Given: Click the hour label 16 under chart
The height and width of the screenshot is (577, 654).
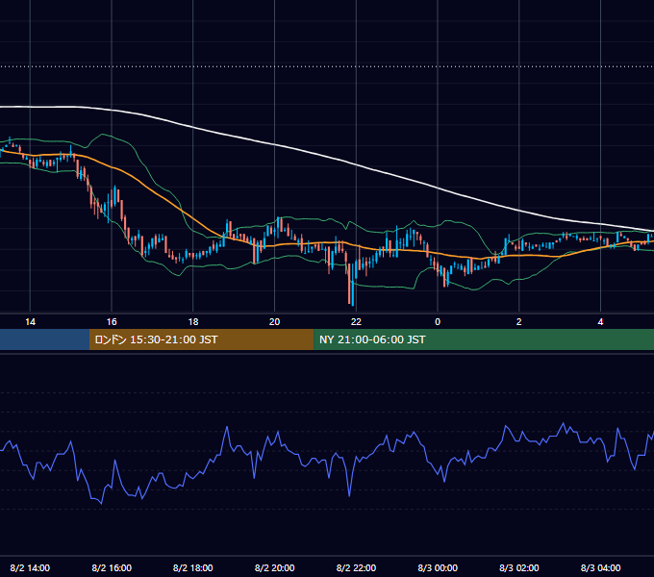Looking at the screenshot, I should (x=112, y=322).
